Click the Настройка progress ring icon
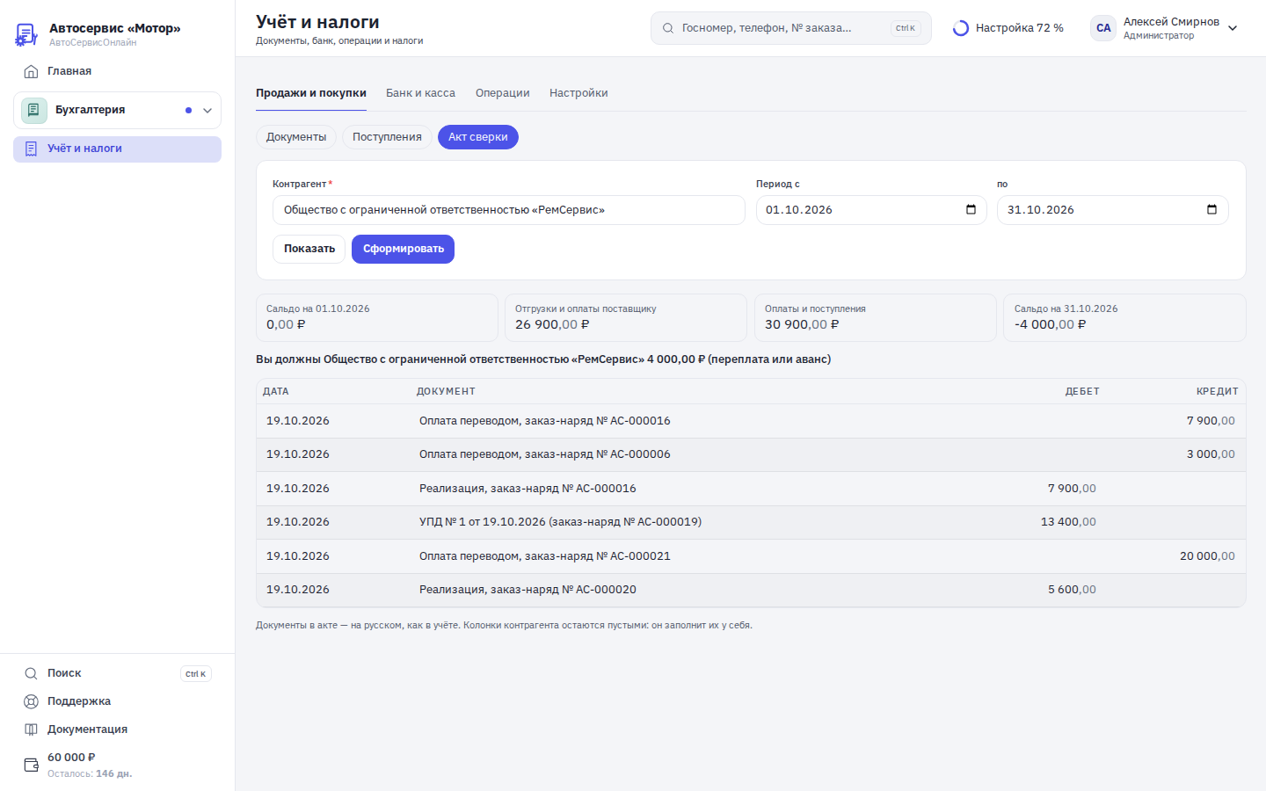Image resolution: width=1266 pixels, height=791 pixels. [961, 28]
